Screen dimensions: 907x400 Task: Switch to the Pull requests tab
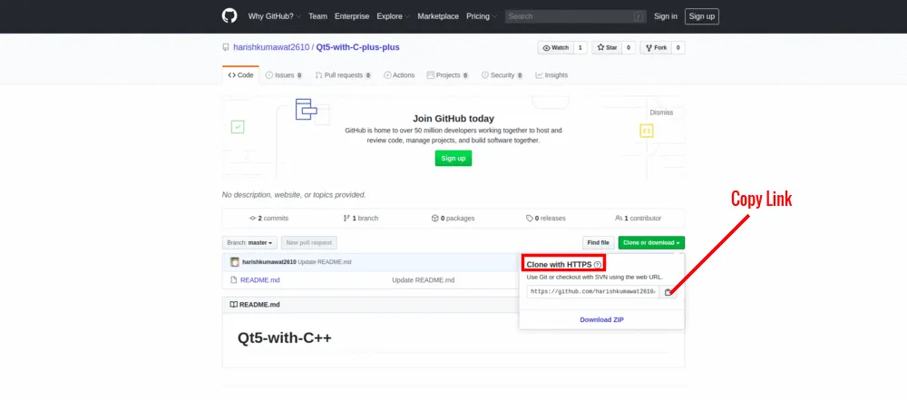343,75
